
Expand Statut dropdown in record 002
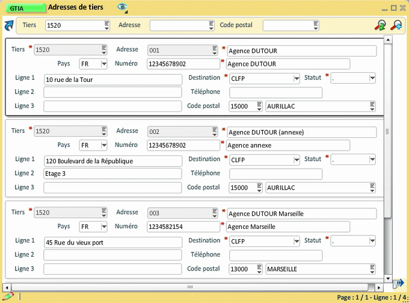[x=372, y=160]
